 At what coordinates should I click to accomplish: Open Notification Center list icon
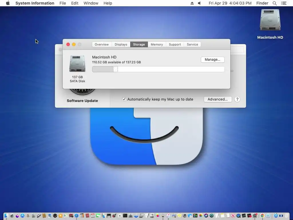284,3
